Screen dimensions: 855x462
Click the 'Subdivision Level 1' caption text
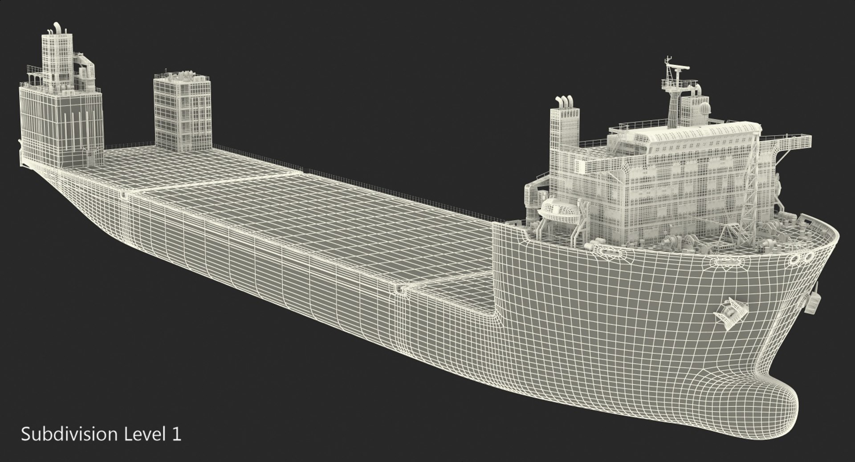[101, 434]
